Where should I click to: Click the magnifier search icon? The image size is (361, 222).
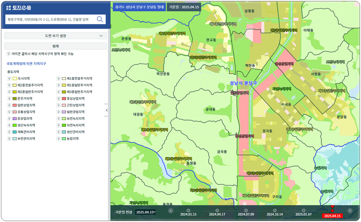pos(100,19)
